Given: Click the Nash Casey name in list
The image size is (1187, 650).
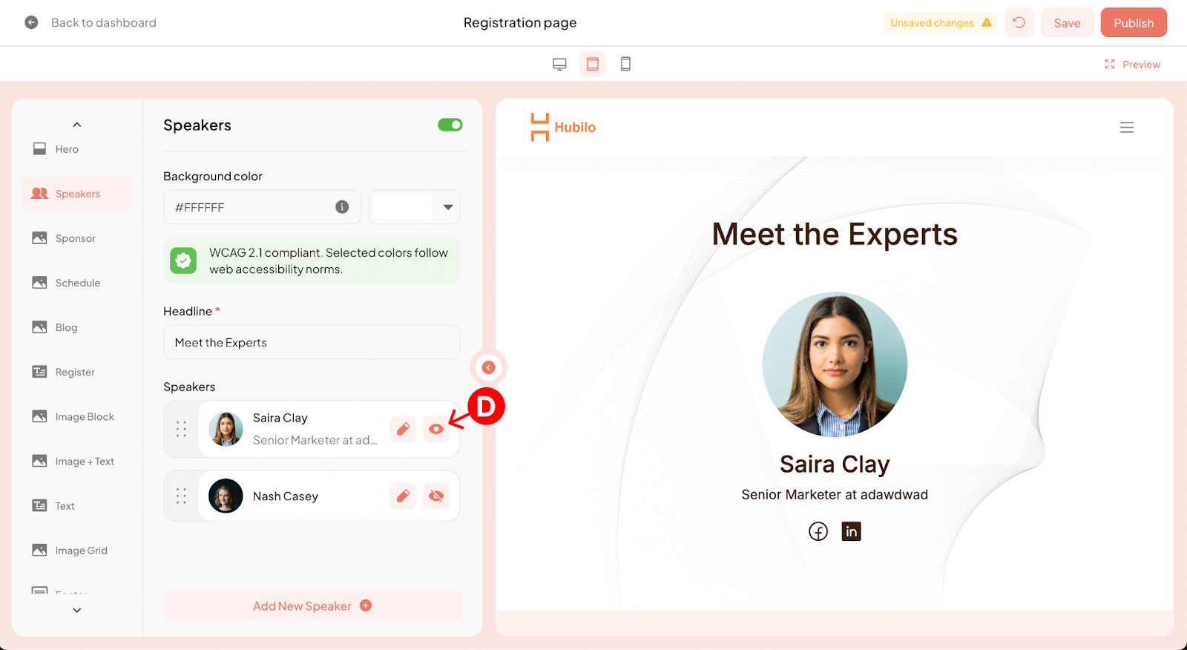Looking at the screenshot, I should click(x=286, y=496).
